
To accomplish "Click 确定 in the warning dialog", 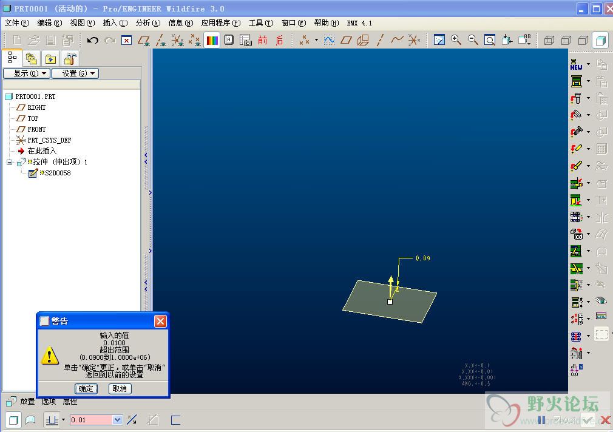I will coord(86,388).
